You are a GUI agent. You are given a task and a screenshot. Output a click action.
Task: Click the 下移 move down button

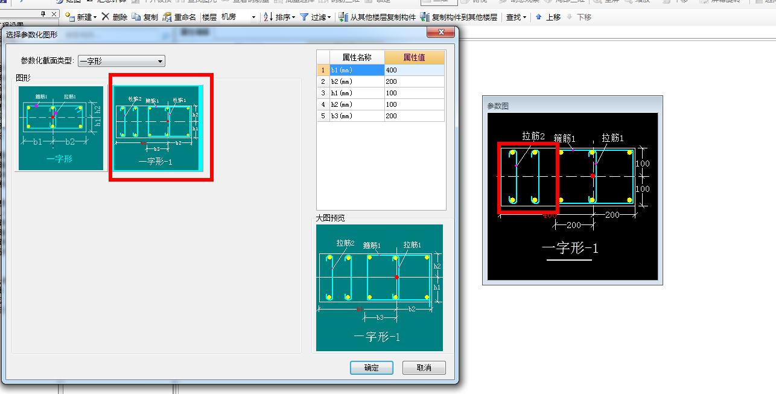coord(579,17)
